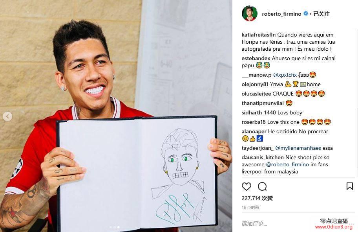Like the post with the heart icon
Screen dimensions: 358x232
pyautogui.click(x=247, y=186)
